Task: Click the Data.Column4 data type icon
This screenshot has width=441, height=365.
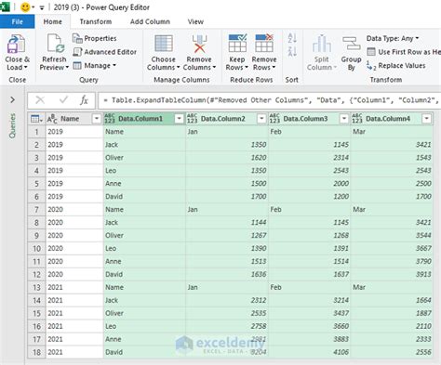Action: (357, 119)
